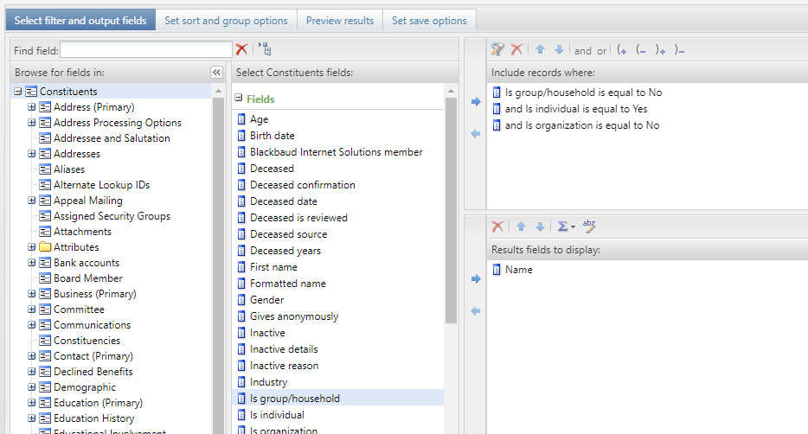Select 'and Is organization is equal to No' filter
The width and height of the screenshot is (808, 434).
[582, 125]
